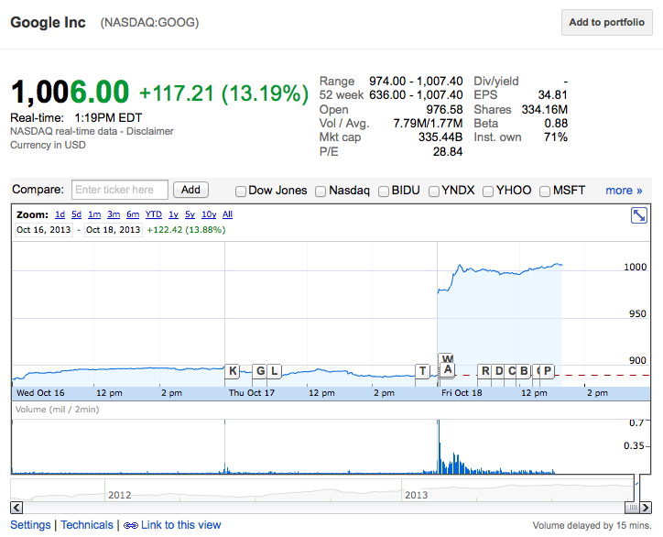This screenshot has height=537, width=663.
Task: Click the 2012 area in overview timeline
Action: click(x=120, y=495)
